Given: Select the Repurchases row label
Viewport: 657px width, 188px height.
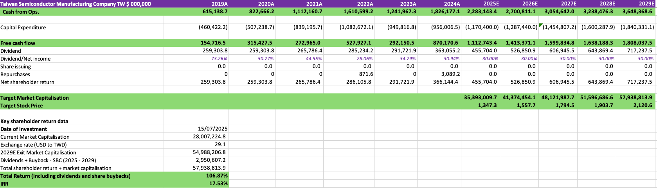Looking at the screenshot, I should coord(15,74).
